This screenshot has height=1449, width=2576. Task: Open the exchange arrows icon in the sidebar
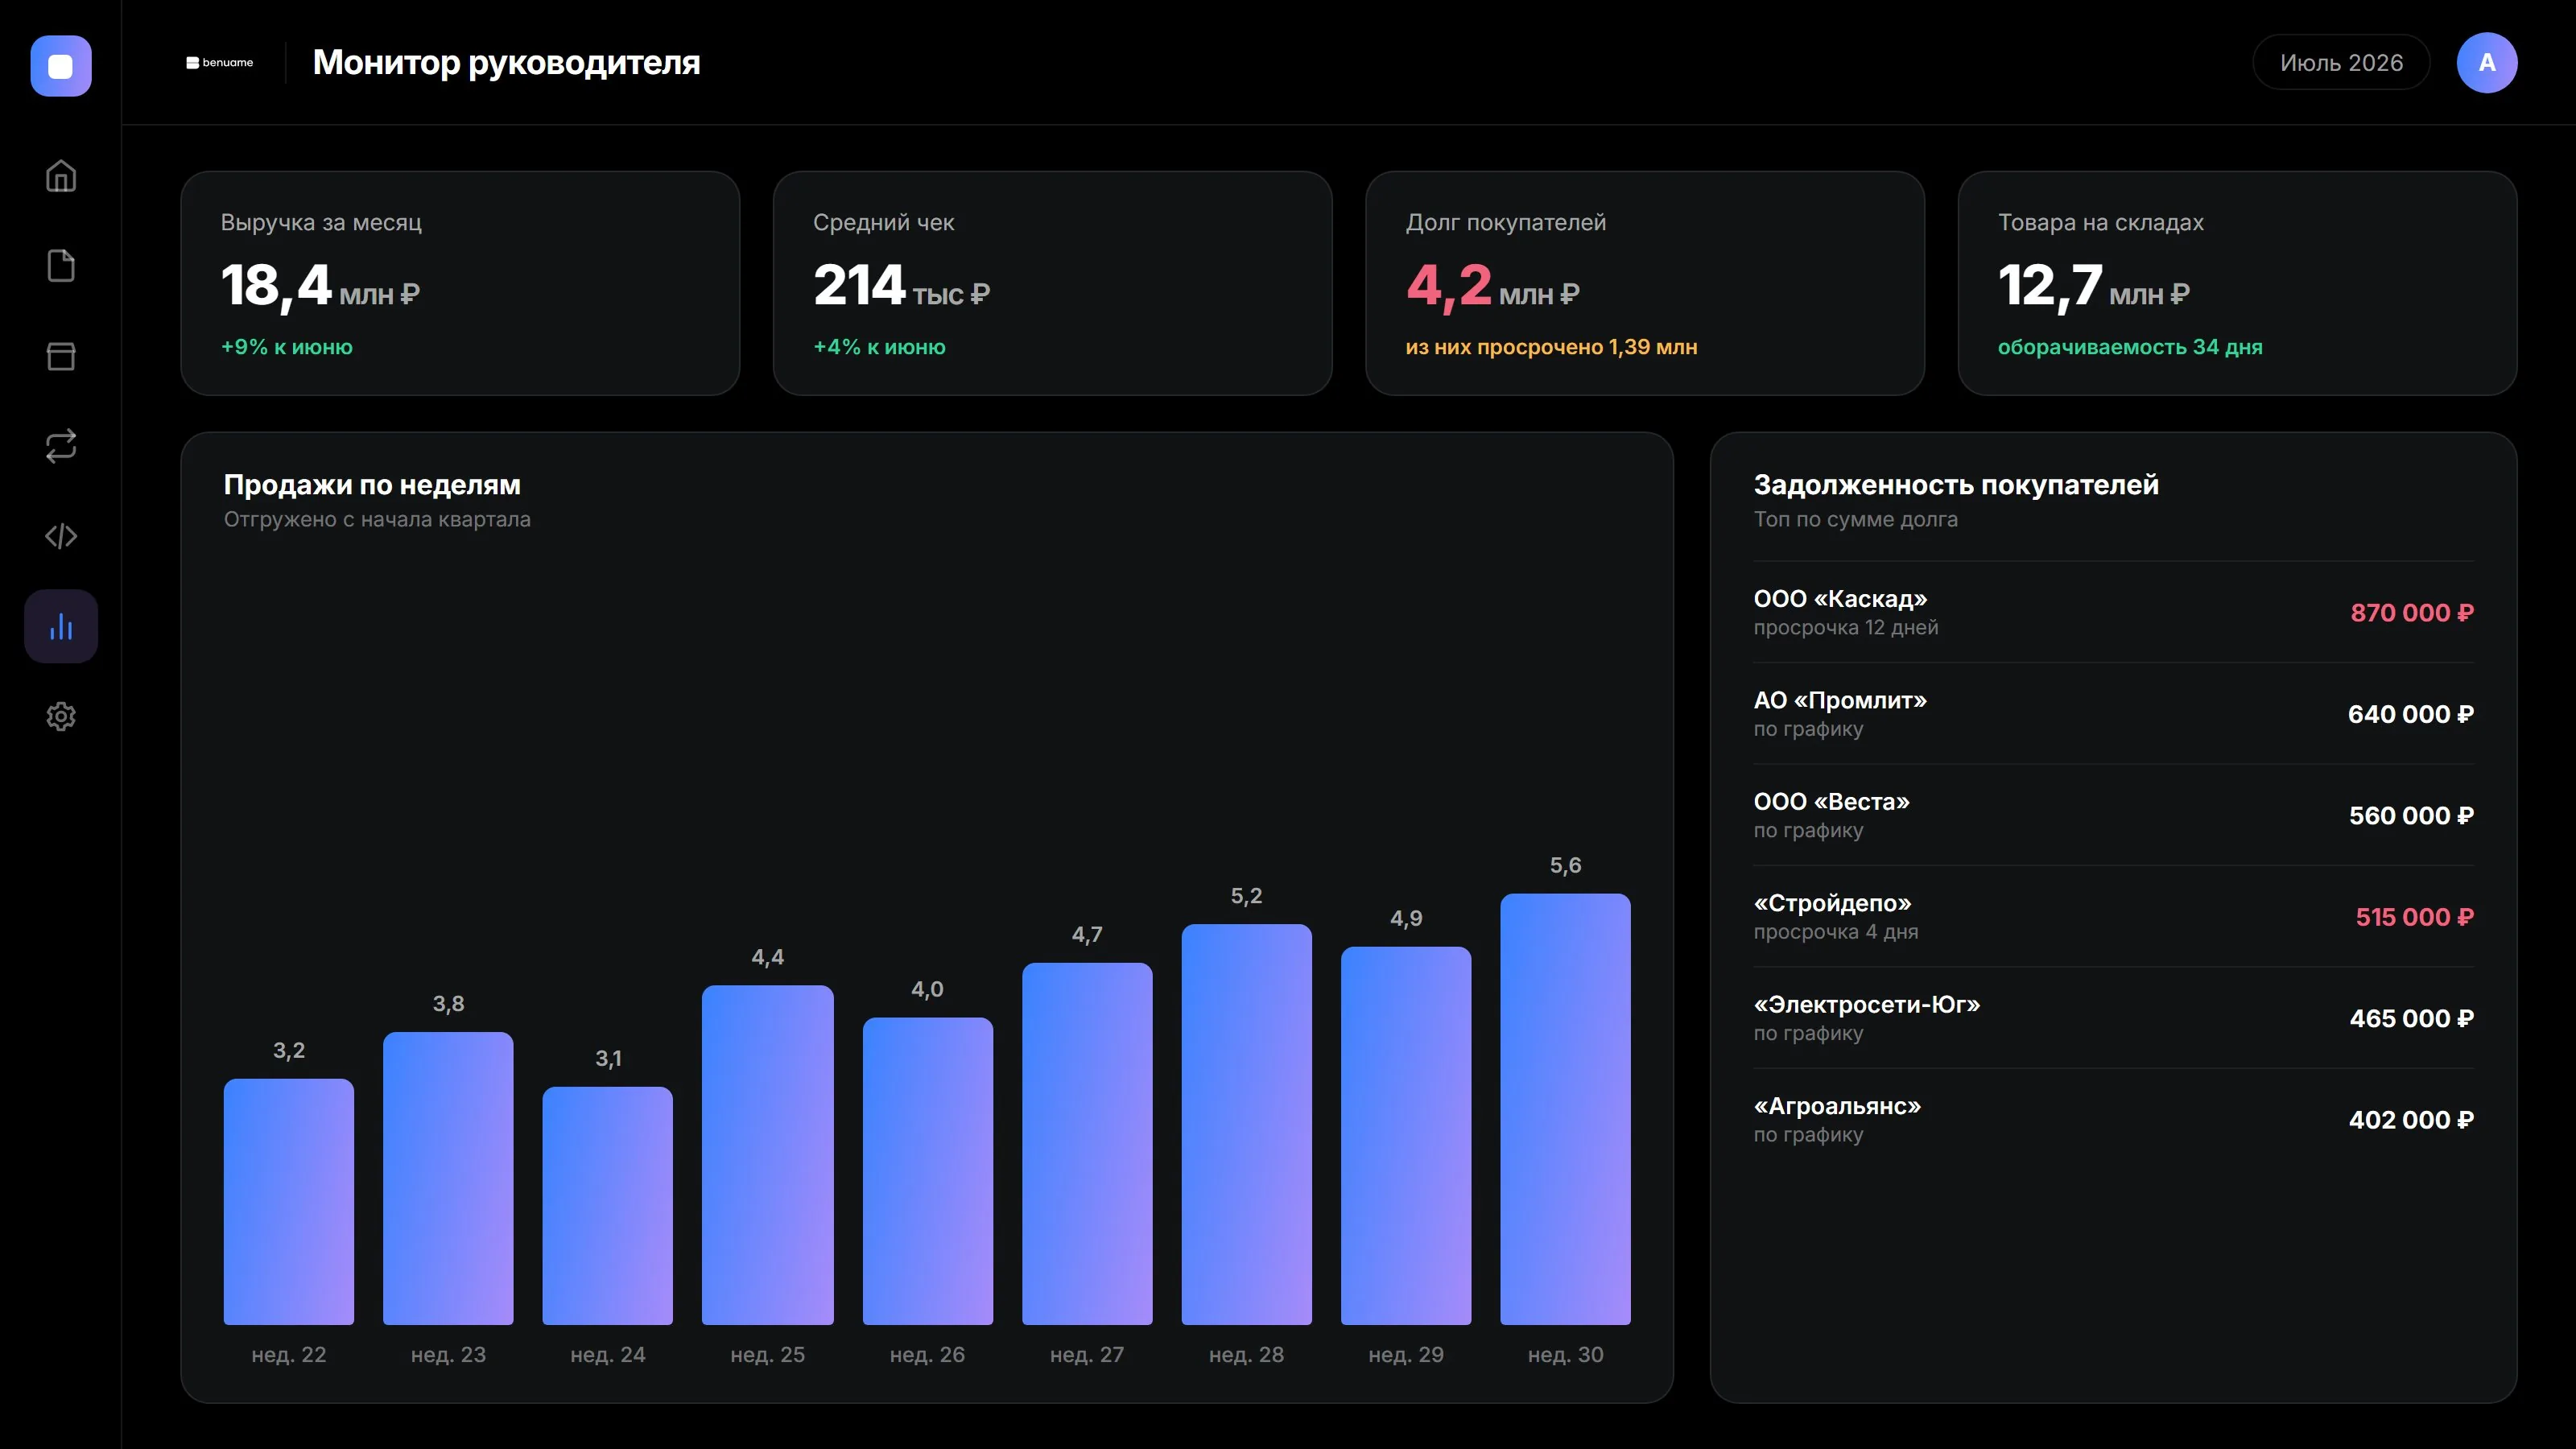tap(61, 446)
